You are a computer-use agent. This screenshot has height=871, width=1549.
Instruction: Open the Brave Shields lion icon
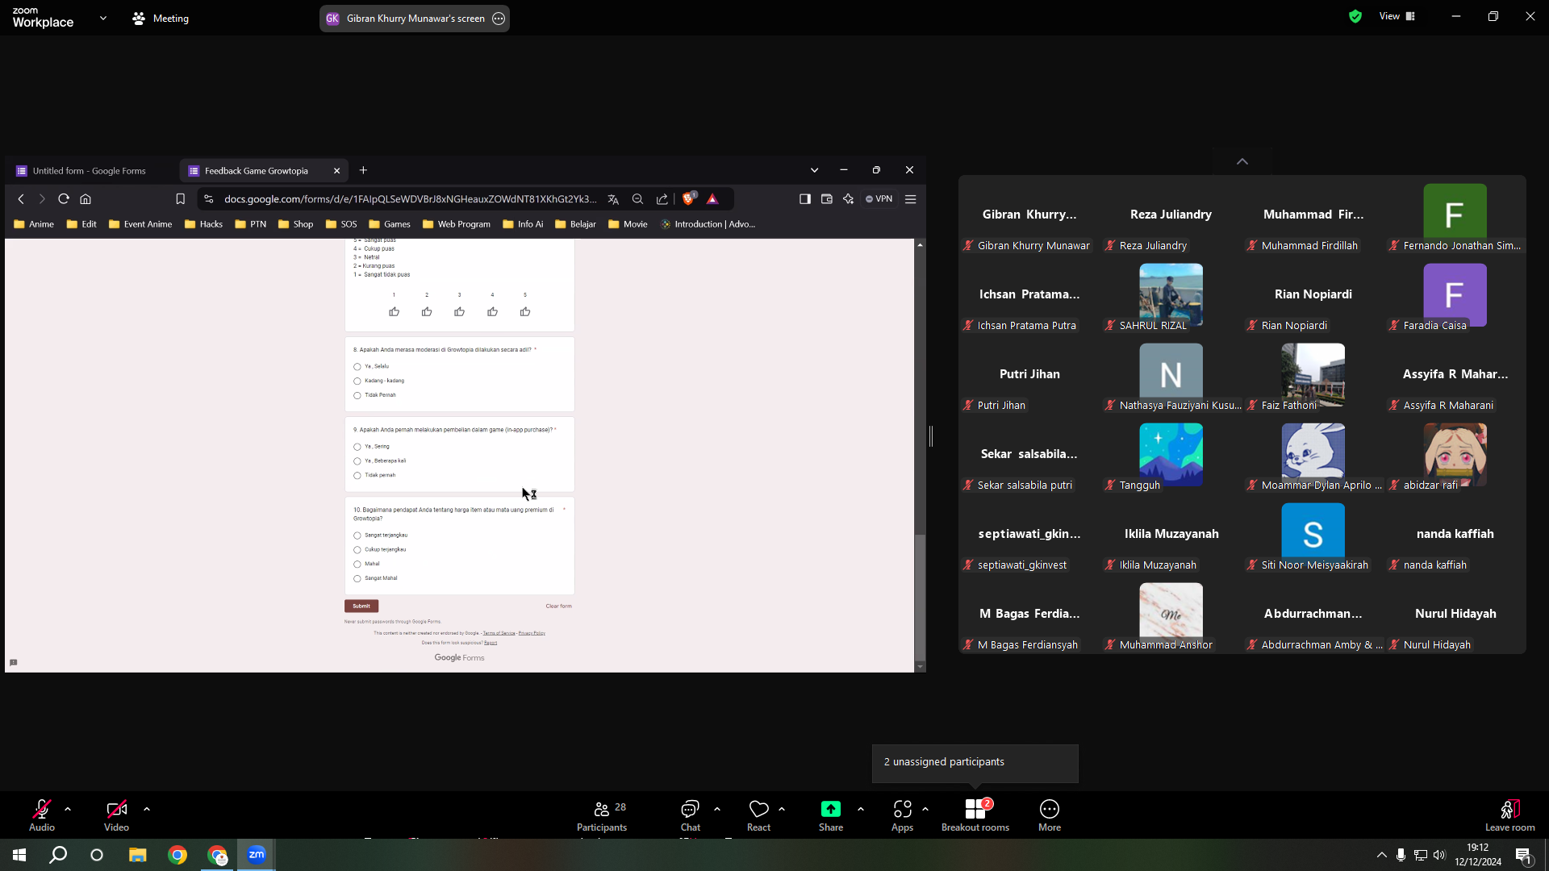point(689,198)
